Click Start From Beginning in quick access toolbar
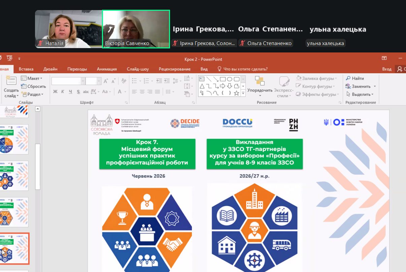Screen dimensions: 406x272 tap(9, 58)
